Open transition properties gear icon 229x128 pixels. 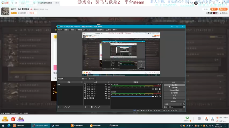183,104
